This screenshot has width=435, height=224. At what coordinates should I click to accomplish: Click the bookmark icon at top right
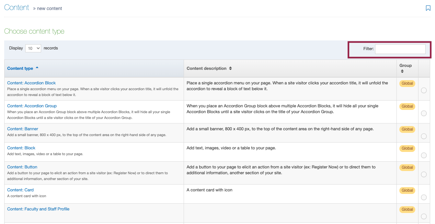[428, 8]
